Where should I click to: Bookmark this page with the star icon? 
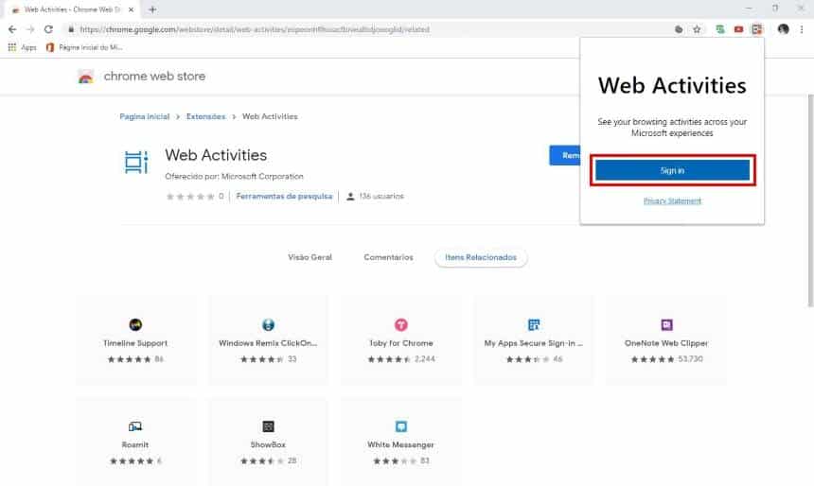click(697, 29)
